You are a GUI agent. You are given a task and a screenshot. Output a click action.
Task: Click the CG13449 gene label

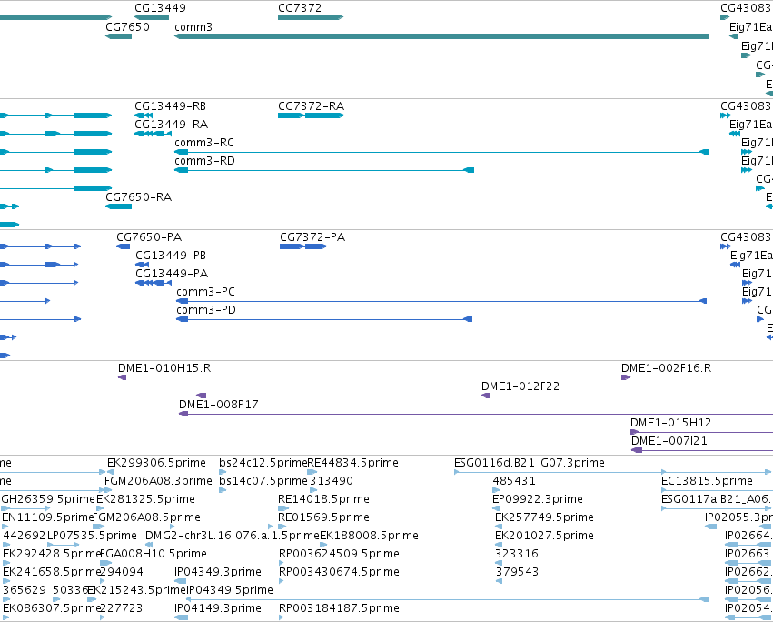(160, 8)
